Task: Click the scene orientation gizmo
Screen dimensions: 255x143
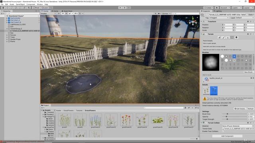Action: [x=193, y=21]
